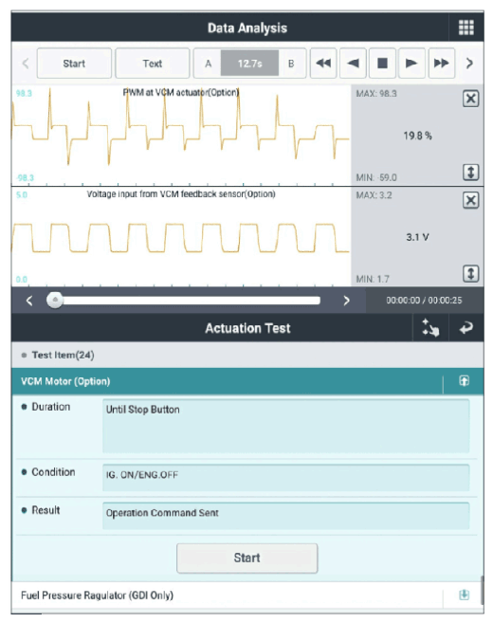Play the recorded data forward
Screen dimensions: 493x623
pyautogui.click(x=411, y=64)
